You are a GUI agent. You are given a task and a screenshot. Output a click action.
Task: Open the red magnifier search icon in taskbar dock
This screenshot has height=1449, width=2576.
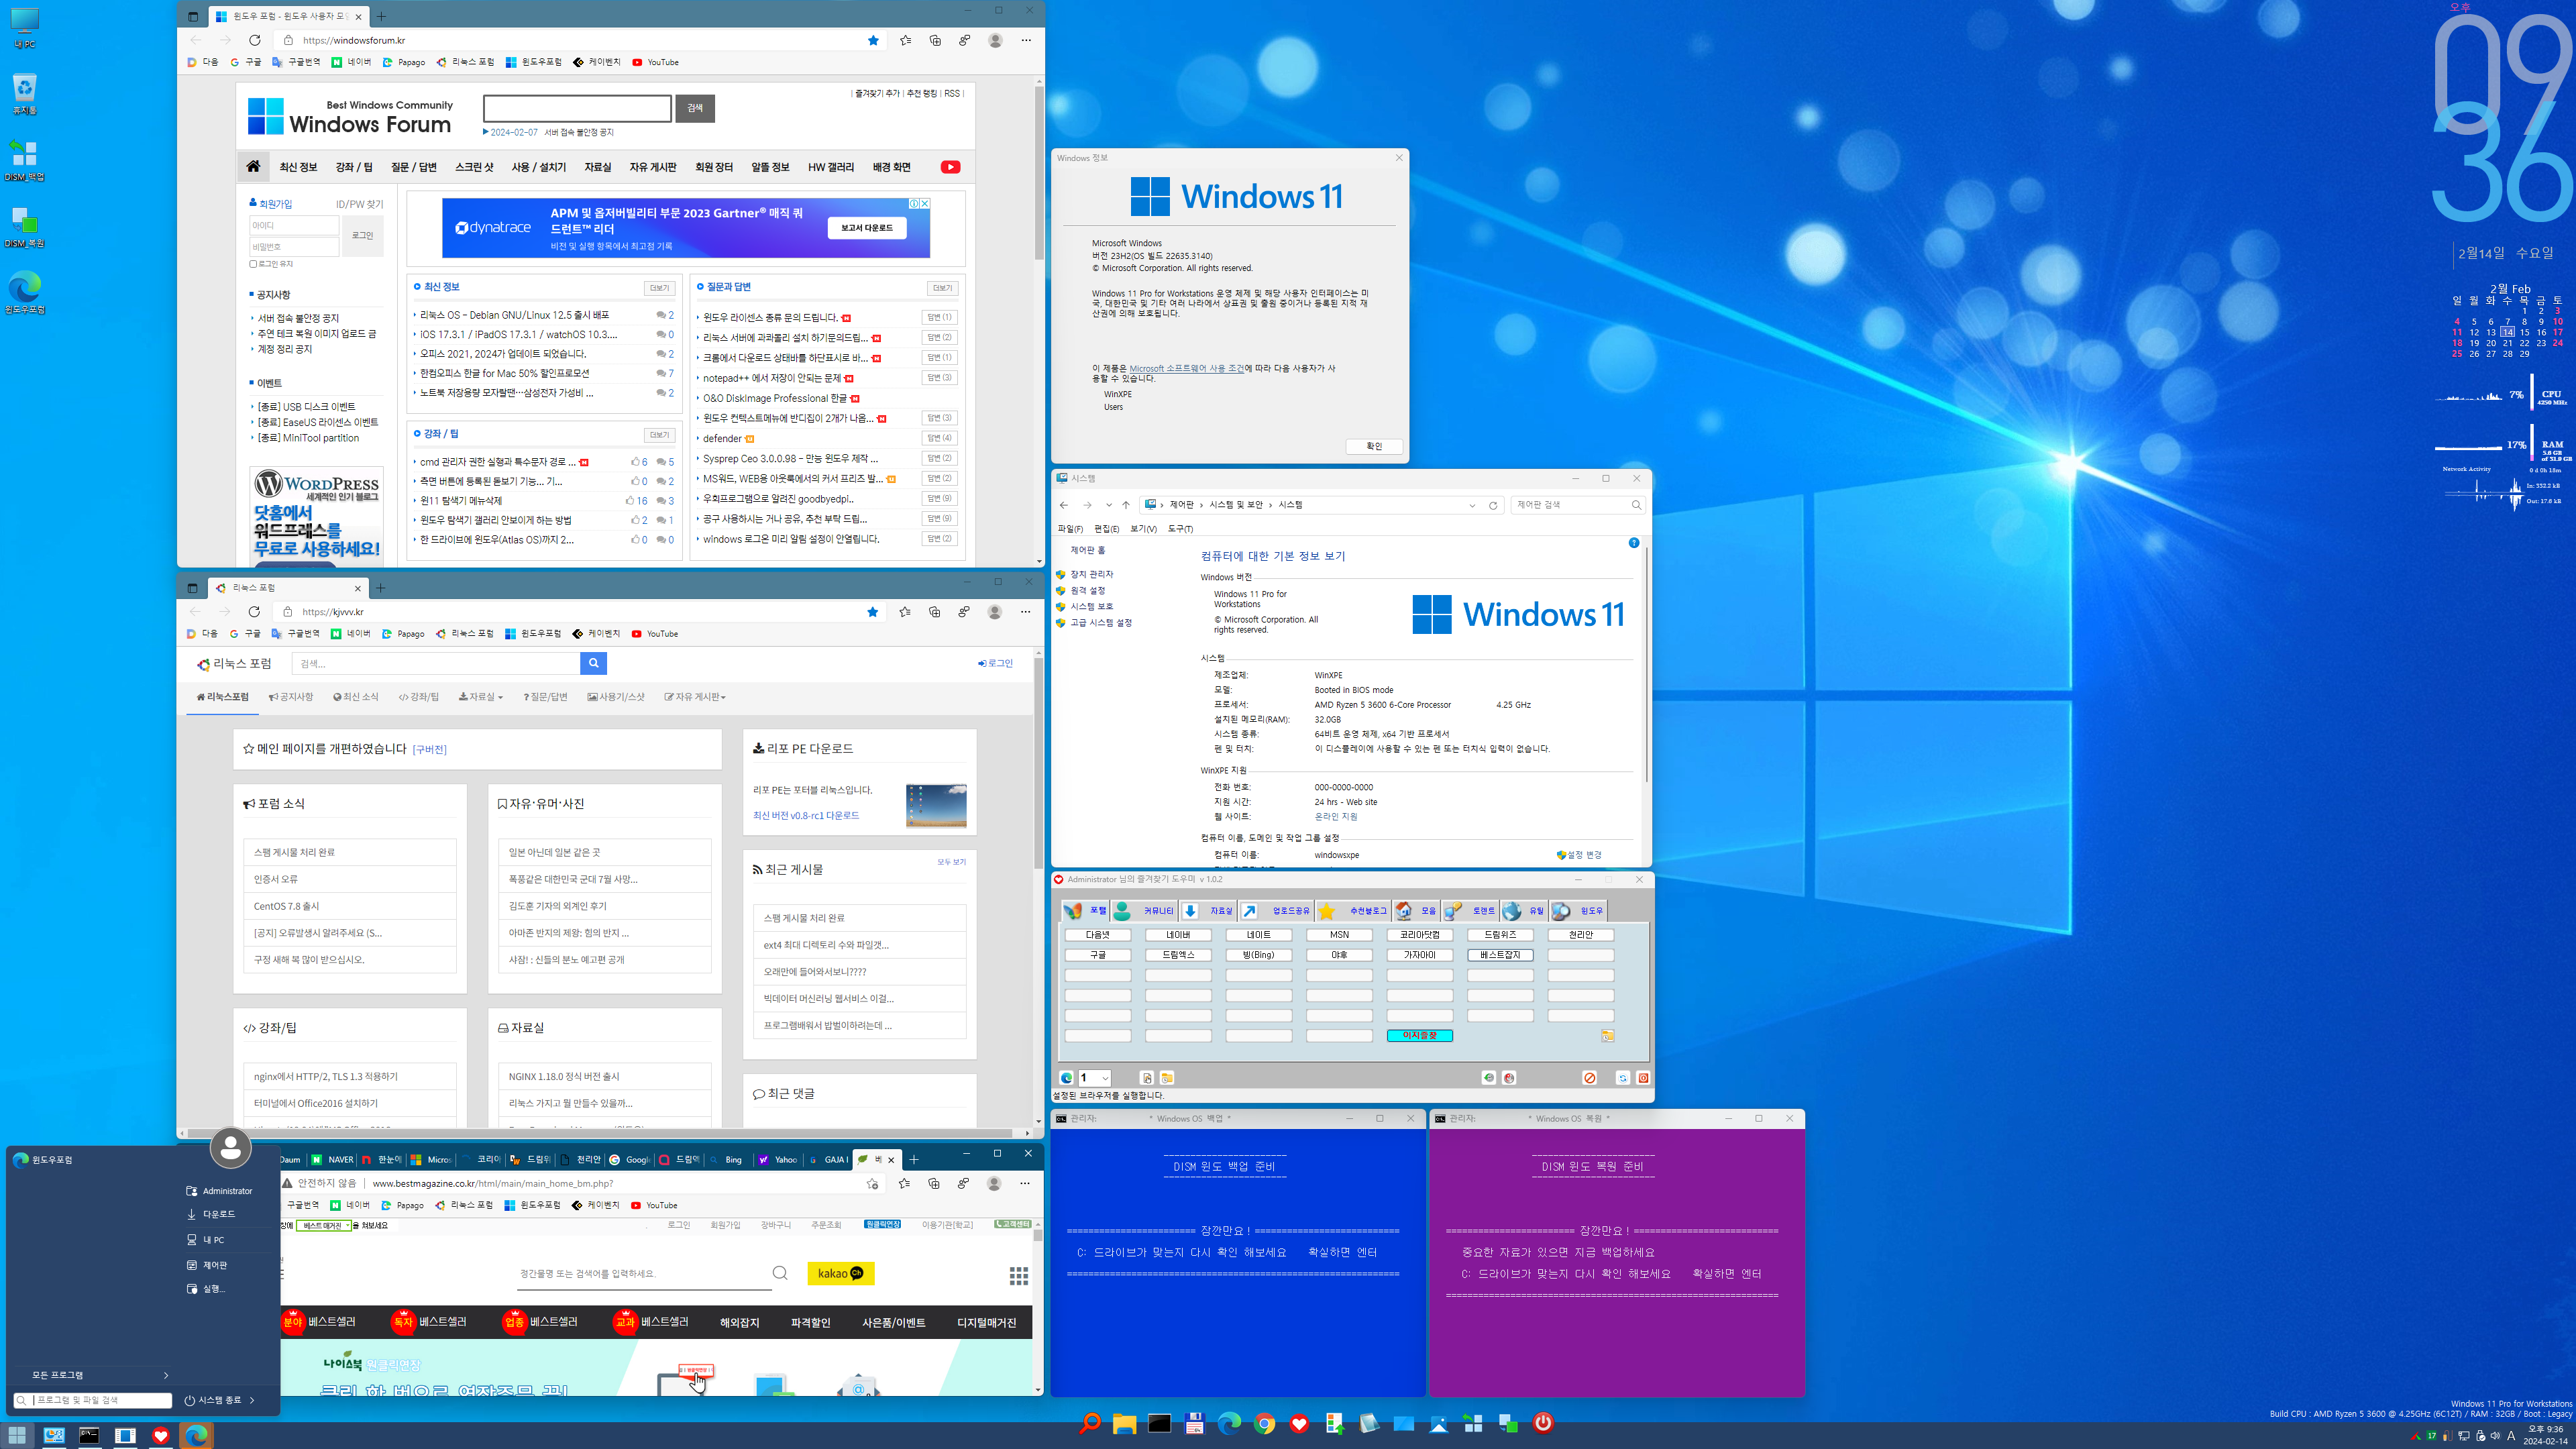click(1089, 1423)
